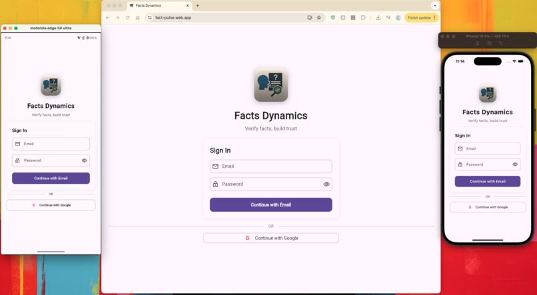Viewport: 537px width, 295px height.
Task: Open the extensions puzzle icon
Action: (x=363, y=18)
